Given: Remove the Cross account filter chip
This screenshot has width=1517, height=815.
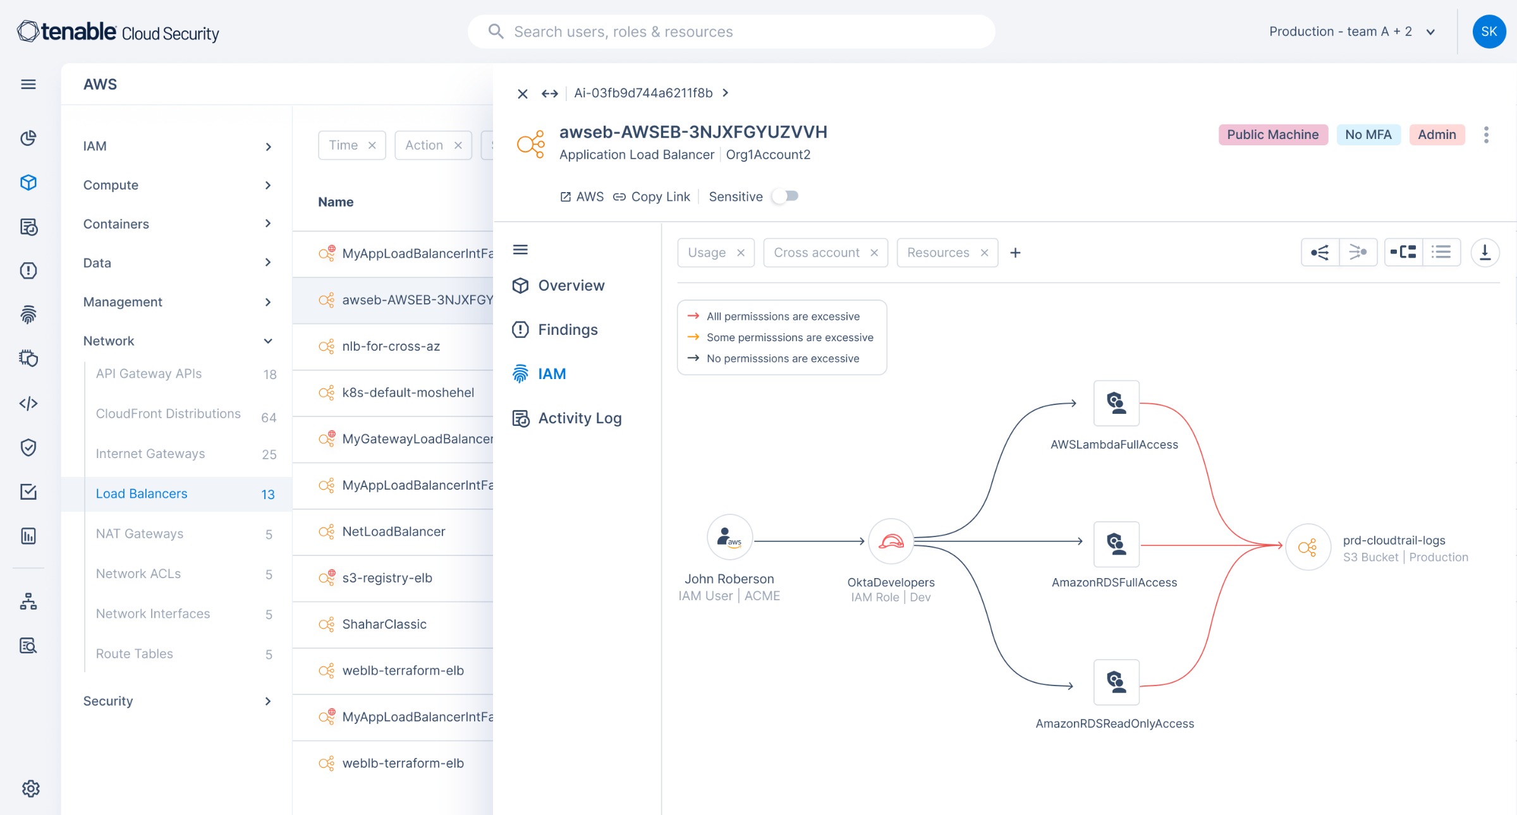Looking at the screenshot, I should click(874, 253).
